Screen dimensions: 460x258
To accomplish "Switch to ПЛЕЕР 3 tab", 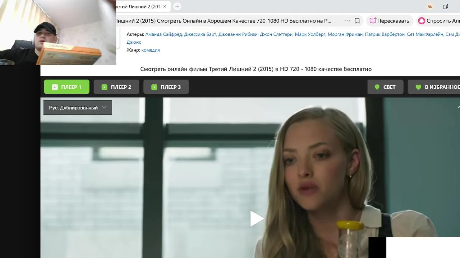I will [x=166, y=87].
